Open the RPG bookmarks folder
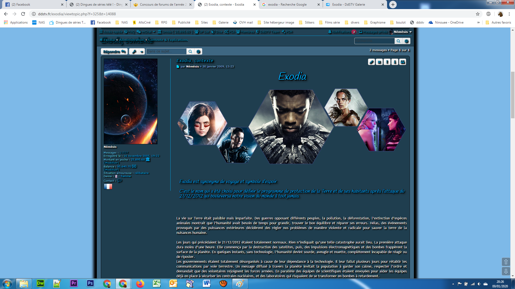The image size is (515, 289). coord(161,22)
